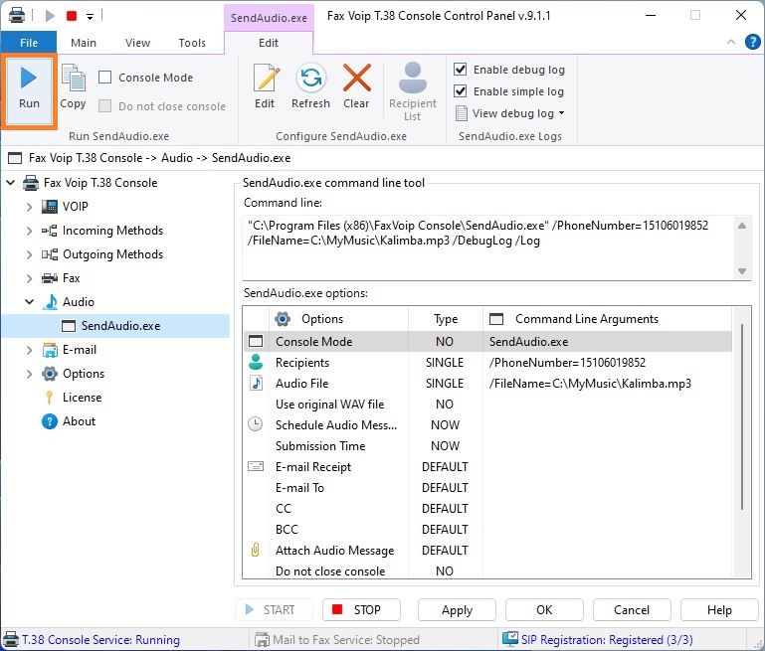Uncheck Enable simple log

460,91
